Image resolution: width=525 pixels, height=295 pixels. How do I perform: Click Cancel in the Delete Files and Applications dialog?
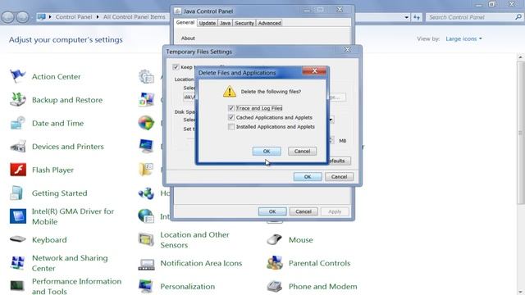302,151
